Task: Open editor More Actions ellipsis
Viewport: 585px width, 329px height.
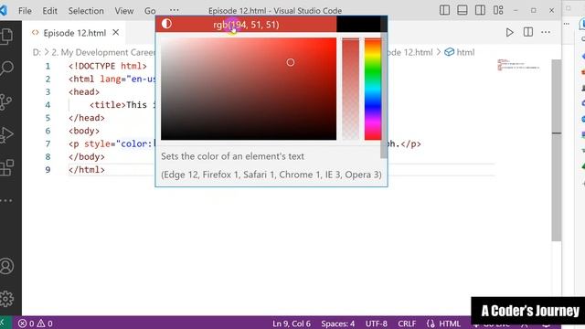Action: click(x=546, y=32)
